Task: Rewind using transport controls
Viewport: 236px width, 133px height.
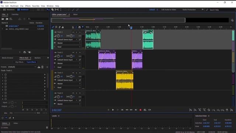Action: coord(127,110)
